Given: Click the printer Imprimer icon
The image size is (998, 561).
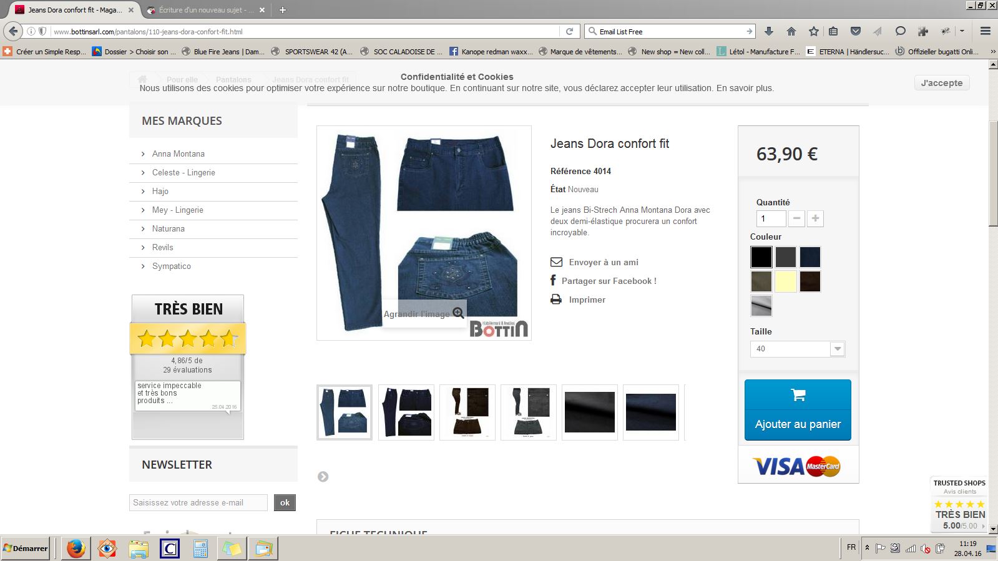Looking at the screenshot, I should click(x=556, y=300).
